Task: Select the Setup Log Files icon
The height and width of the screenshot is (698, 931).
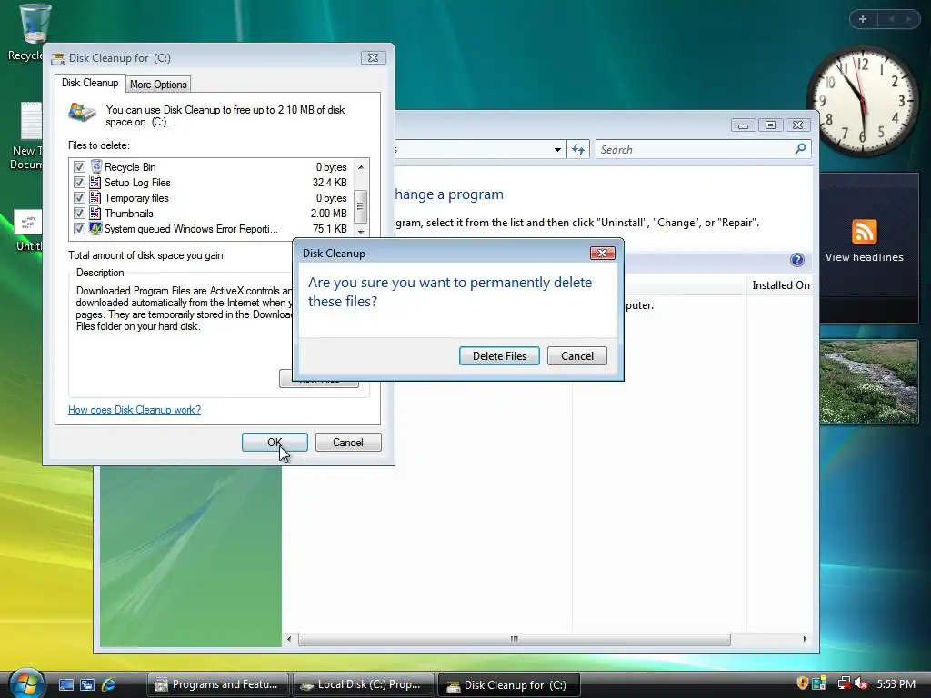Action: point(95,182)
